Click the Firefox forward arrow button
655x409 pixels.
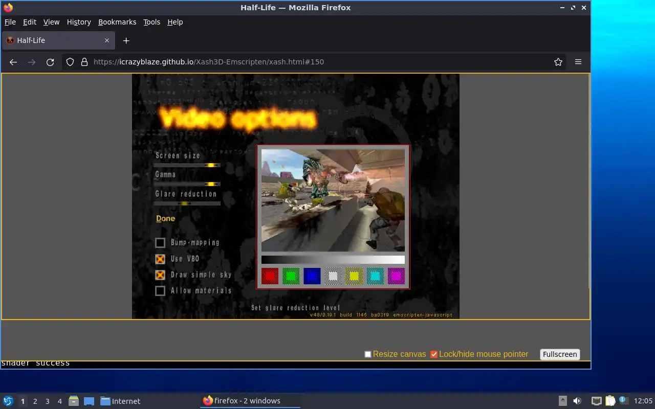pyautogui.click(x=32, y=62)
